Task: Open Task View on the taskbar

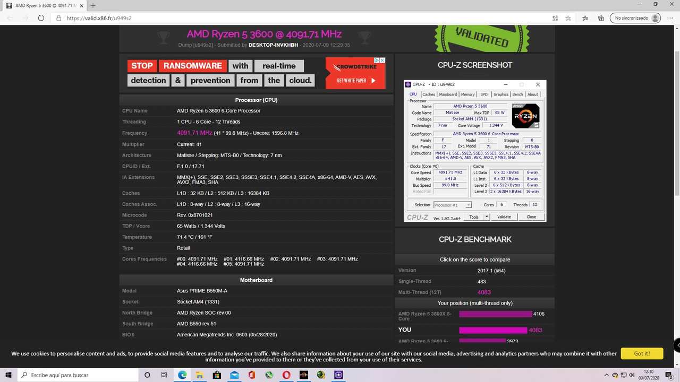Action: point(164,375)
